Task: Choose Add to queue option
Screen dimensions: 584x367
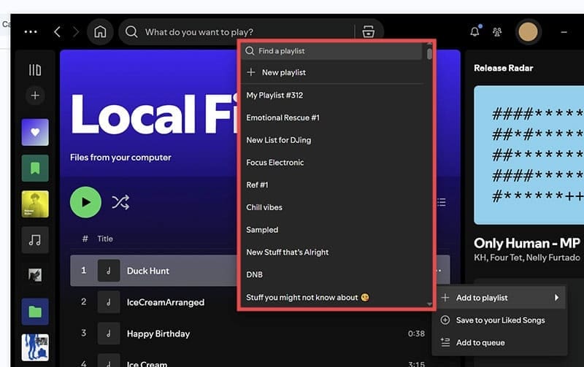Action: click(x=491, y=342)
